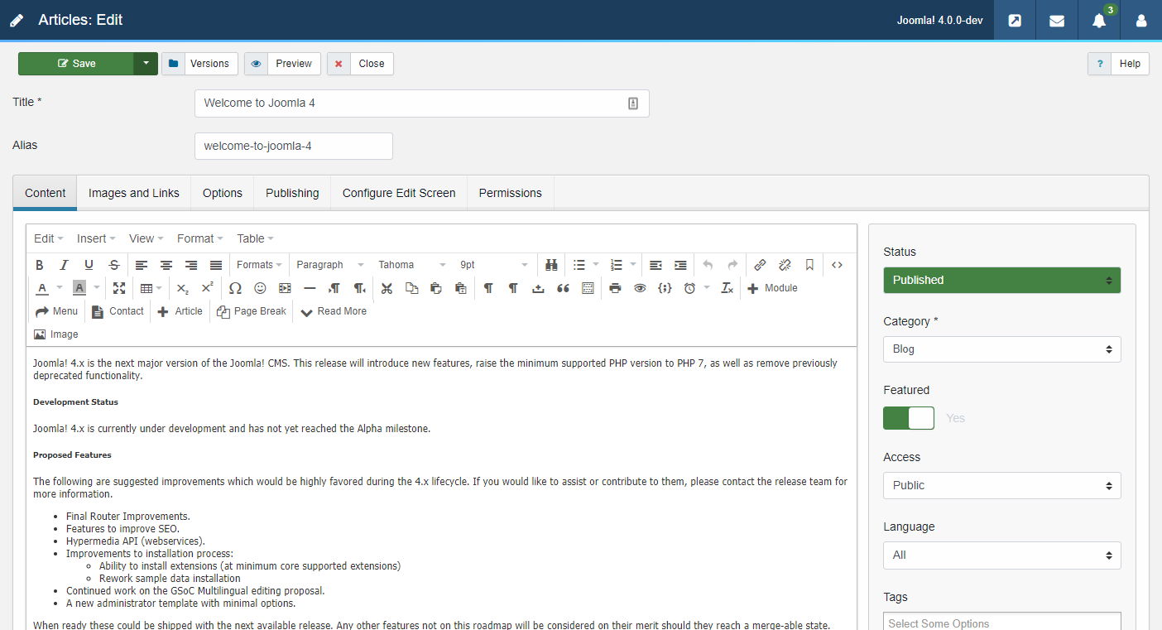Open the editor Edit menu
Screen dimensions: 1162x630
[49, 238]
